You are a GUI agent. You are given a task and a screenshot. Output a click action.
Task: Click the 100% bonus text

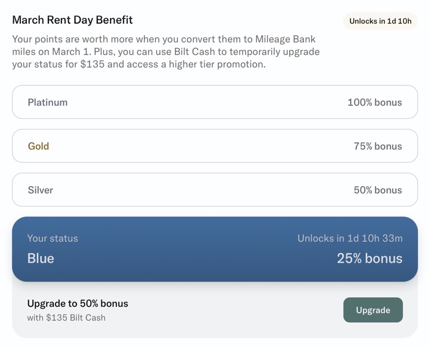pyautogui.click(x=374, y=102)
